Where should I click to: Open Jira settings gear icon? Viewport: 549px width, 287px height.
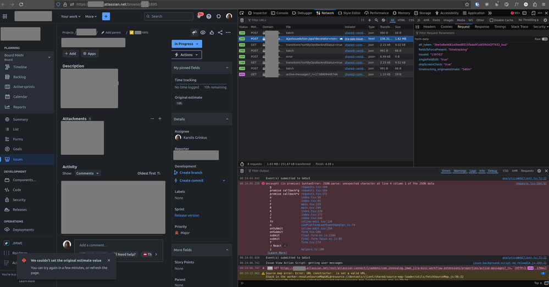[219, 16]
